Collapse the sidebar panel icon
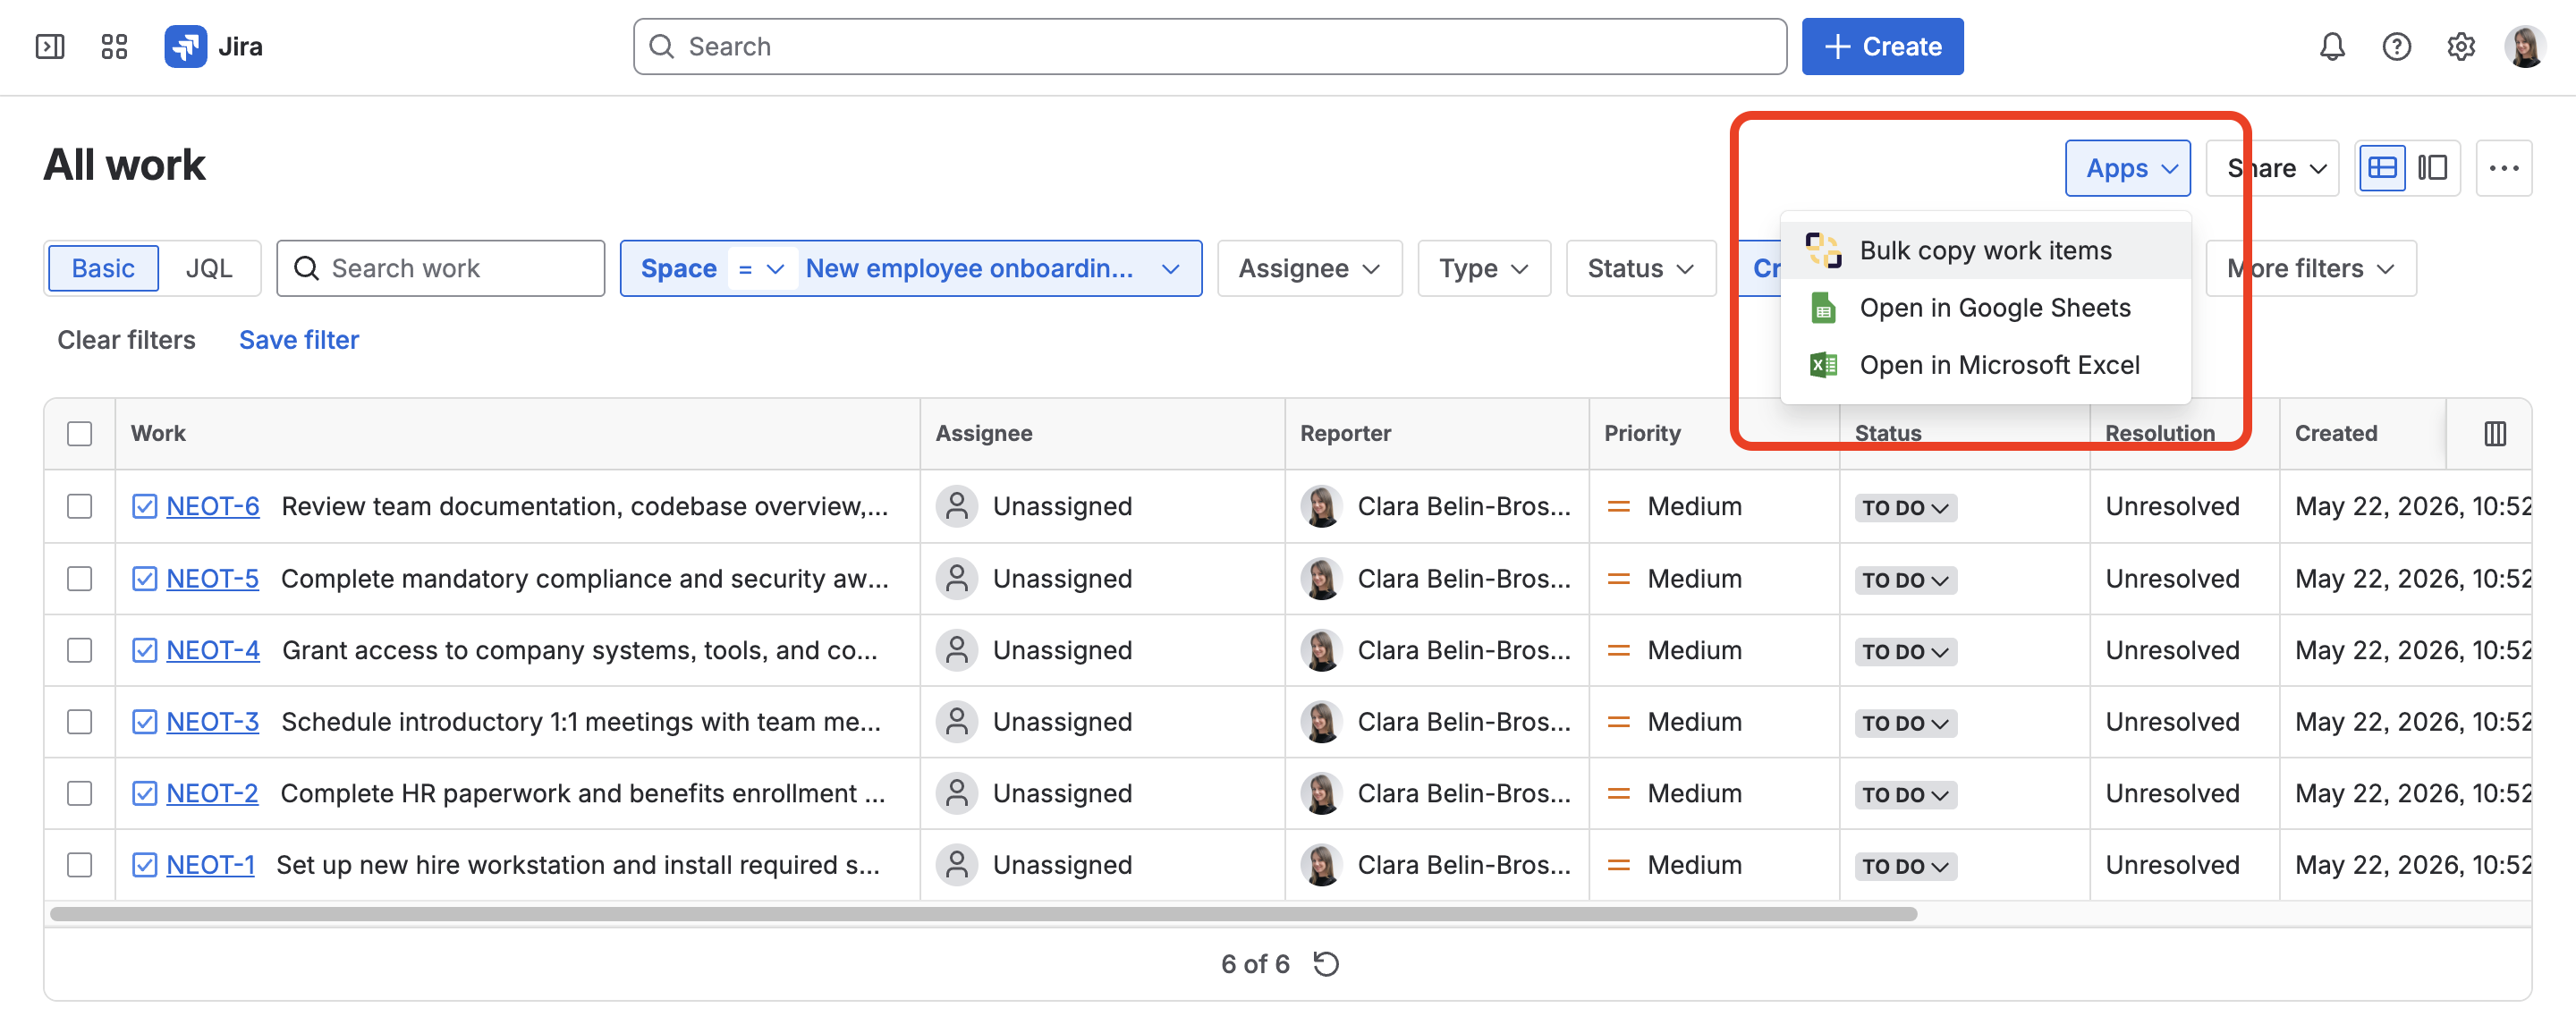The width and height of the screenshot is (2576, 1025). pos(50,46)
